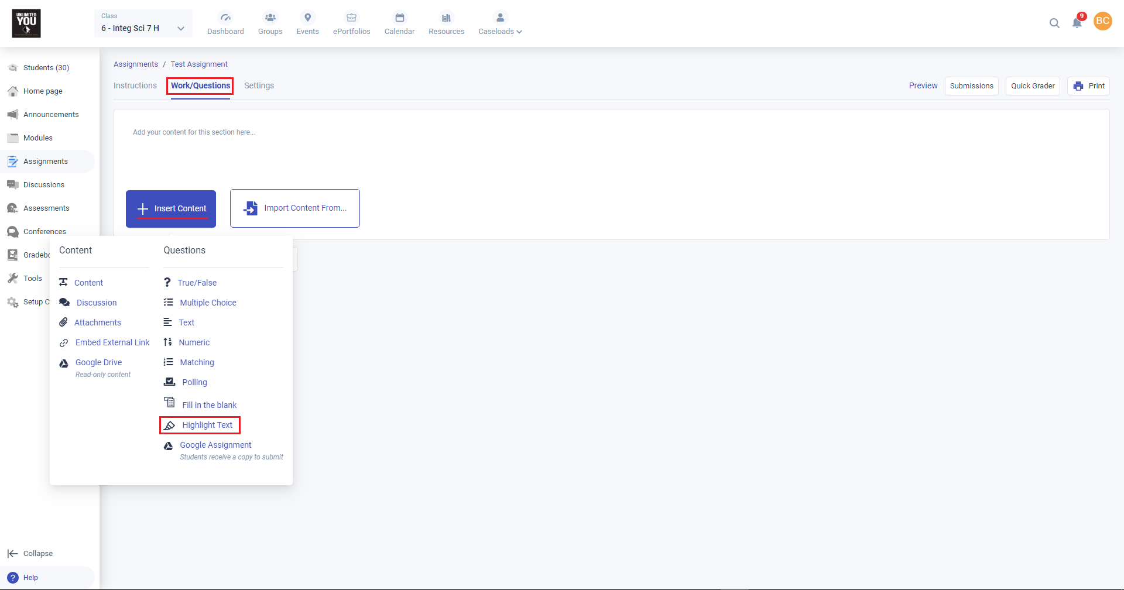Click the Preview link

click(x=923, y=85)
